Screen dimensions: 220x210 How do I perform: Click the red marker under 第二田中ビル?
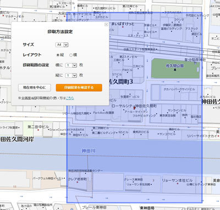tap(38, 130)
